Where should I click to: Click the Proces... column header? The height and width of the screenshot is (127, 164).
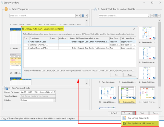coord(54,38)
